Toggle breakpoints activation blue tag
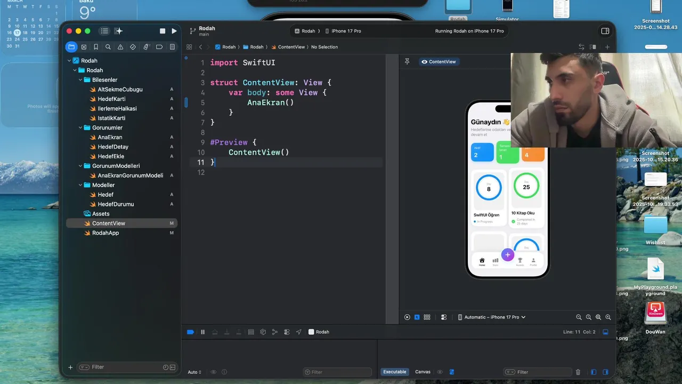This screenshot has height=384, width=682. tap(190, 332)
